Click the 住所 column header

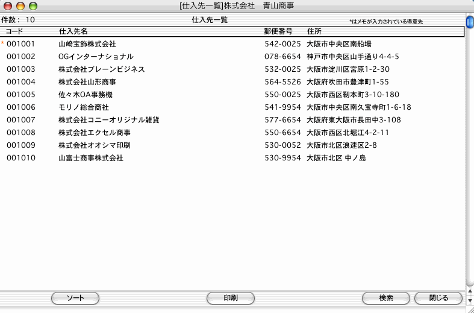pyautogui.click(x=314, y=31)
